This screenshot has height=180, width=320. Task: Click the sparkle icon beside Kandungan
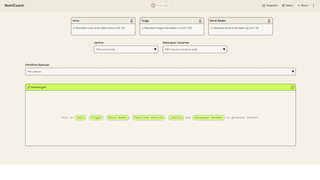(29, 87)
